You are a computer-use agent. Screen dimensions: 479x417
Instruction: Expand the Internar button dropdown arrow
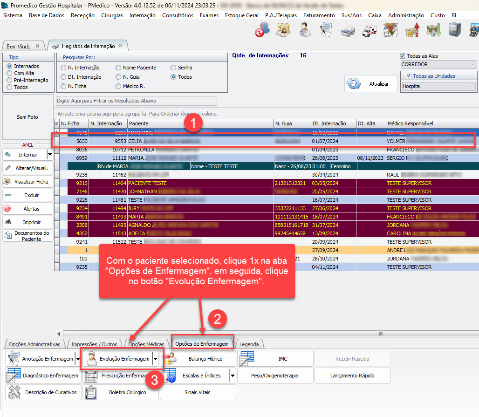pyautogui.click(x=50, y=154)
